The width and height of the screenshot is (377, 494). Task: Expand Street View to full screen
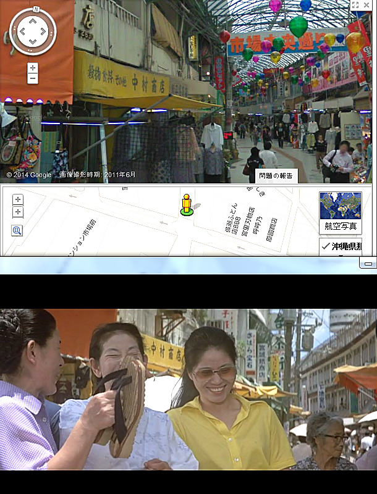point(355,5)
